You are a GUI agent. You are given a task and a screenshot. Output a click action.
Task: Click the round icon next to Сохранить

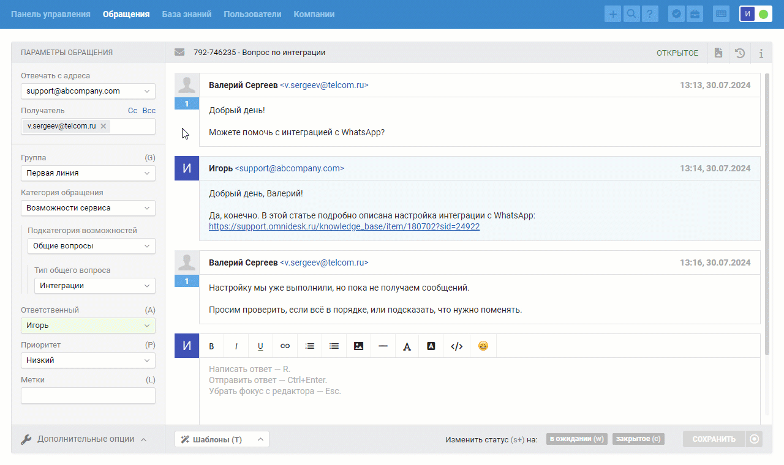(x=754, y=439)
